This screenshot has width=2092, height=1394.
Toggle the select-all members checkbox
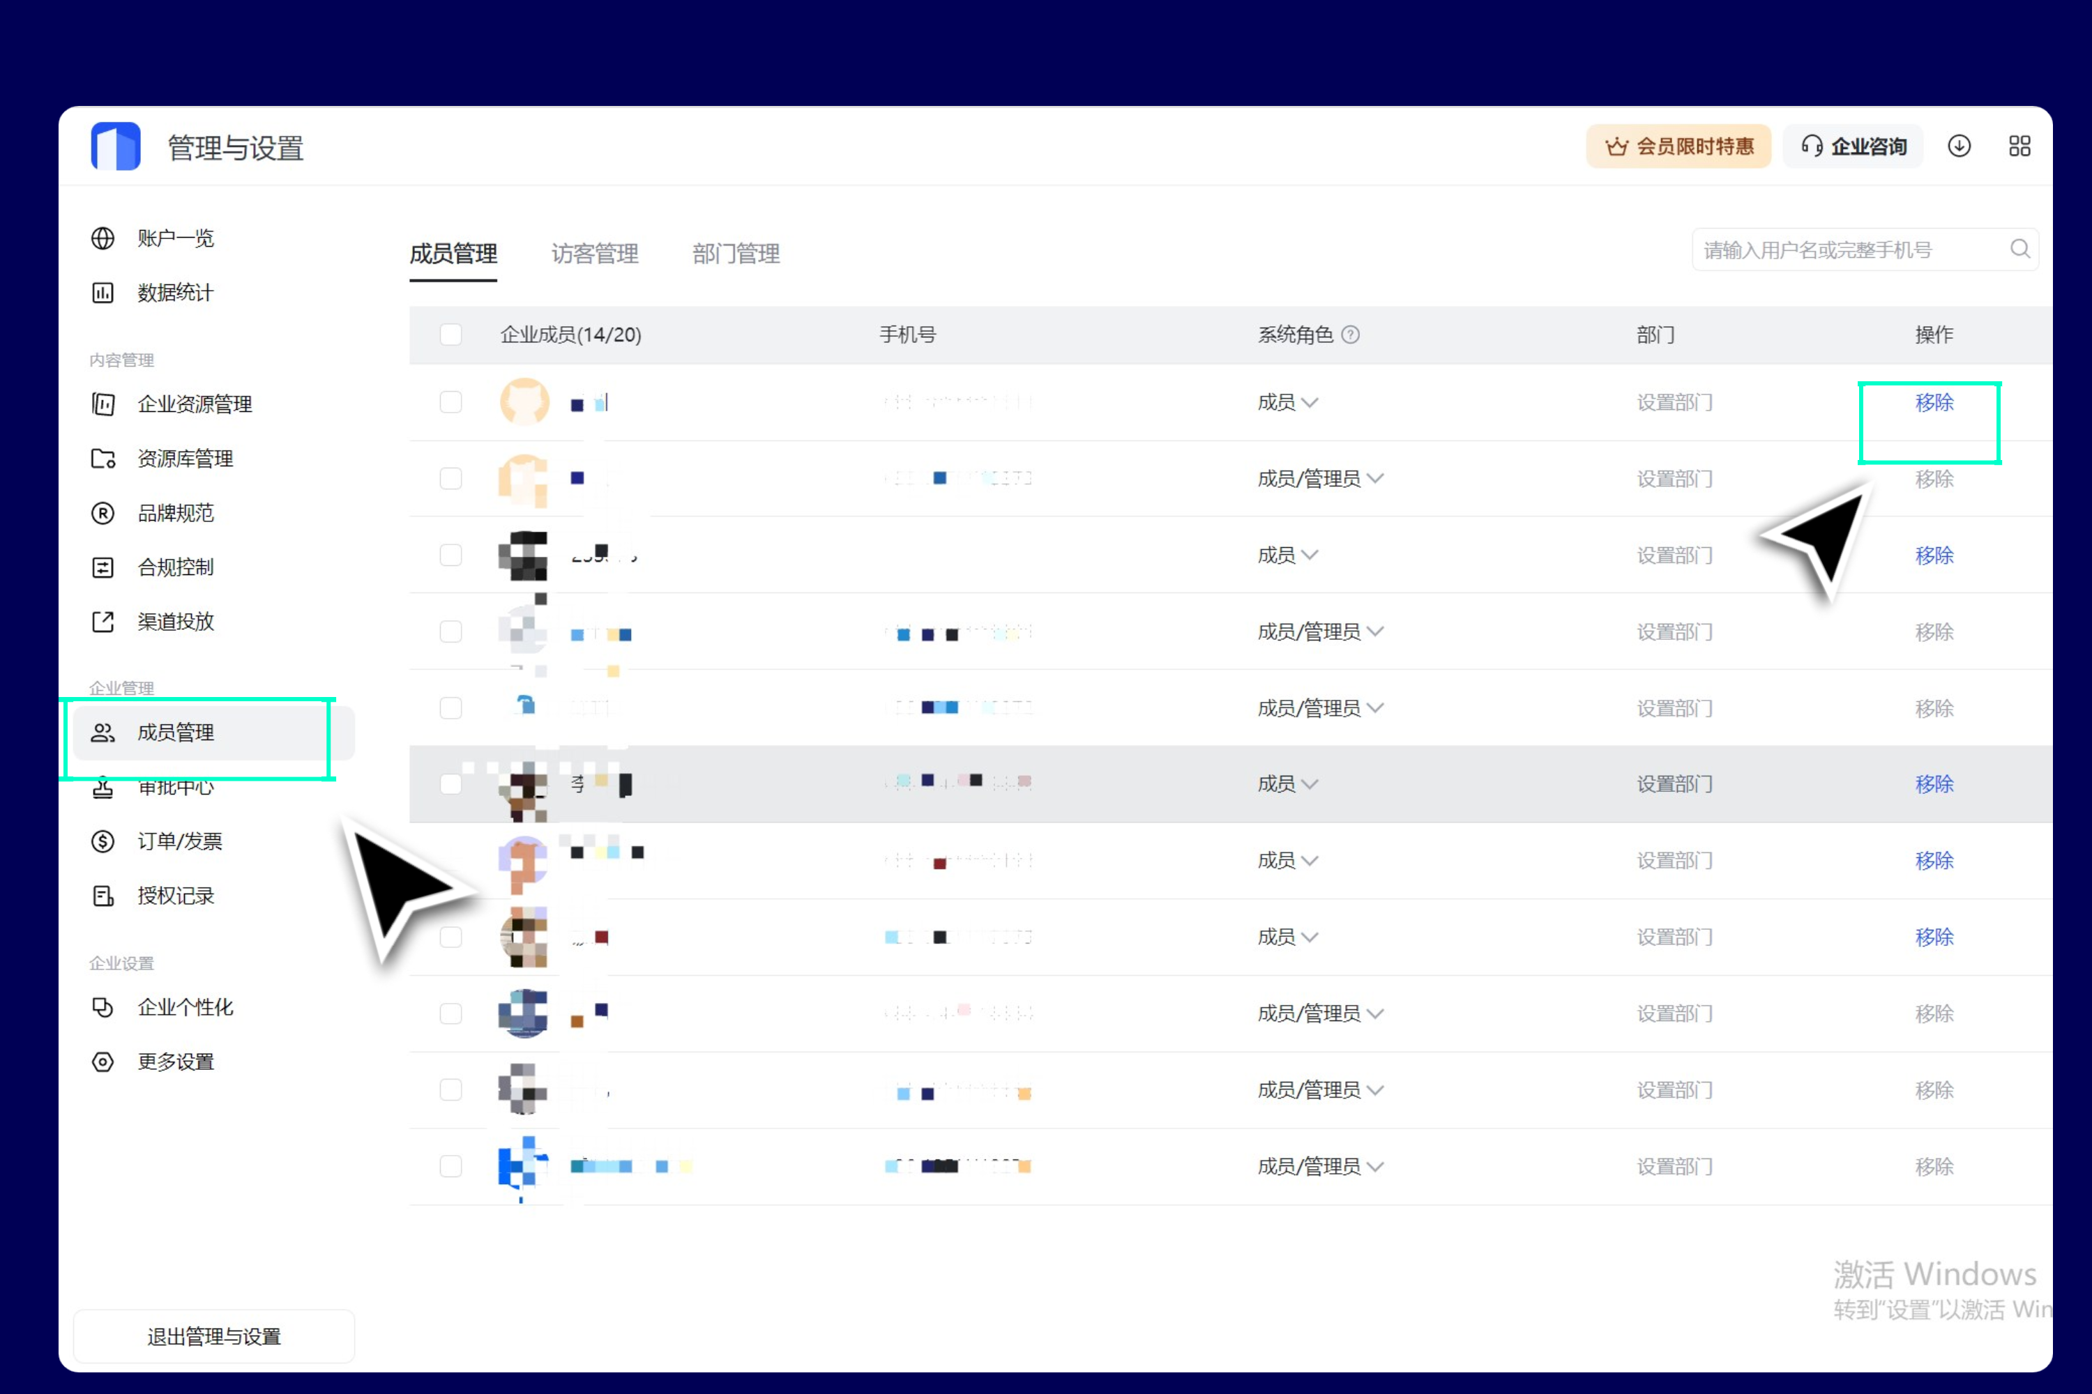pos(451,335)
